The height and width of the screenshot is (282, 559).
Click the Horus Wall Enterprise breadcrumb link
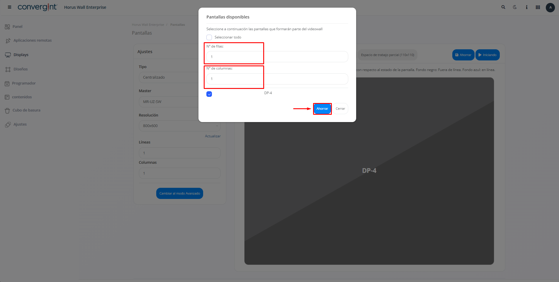tap(148, 25)
